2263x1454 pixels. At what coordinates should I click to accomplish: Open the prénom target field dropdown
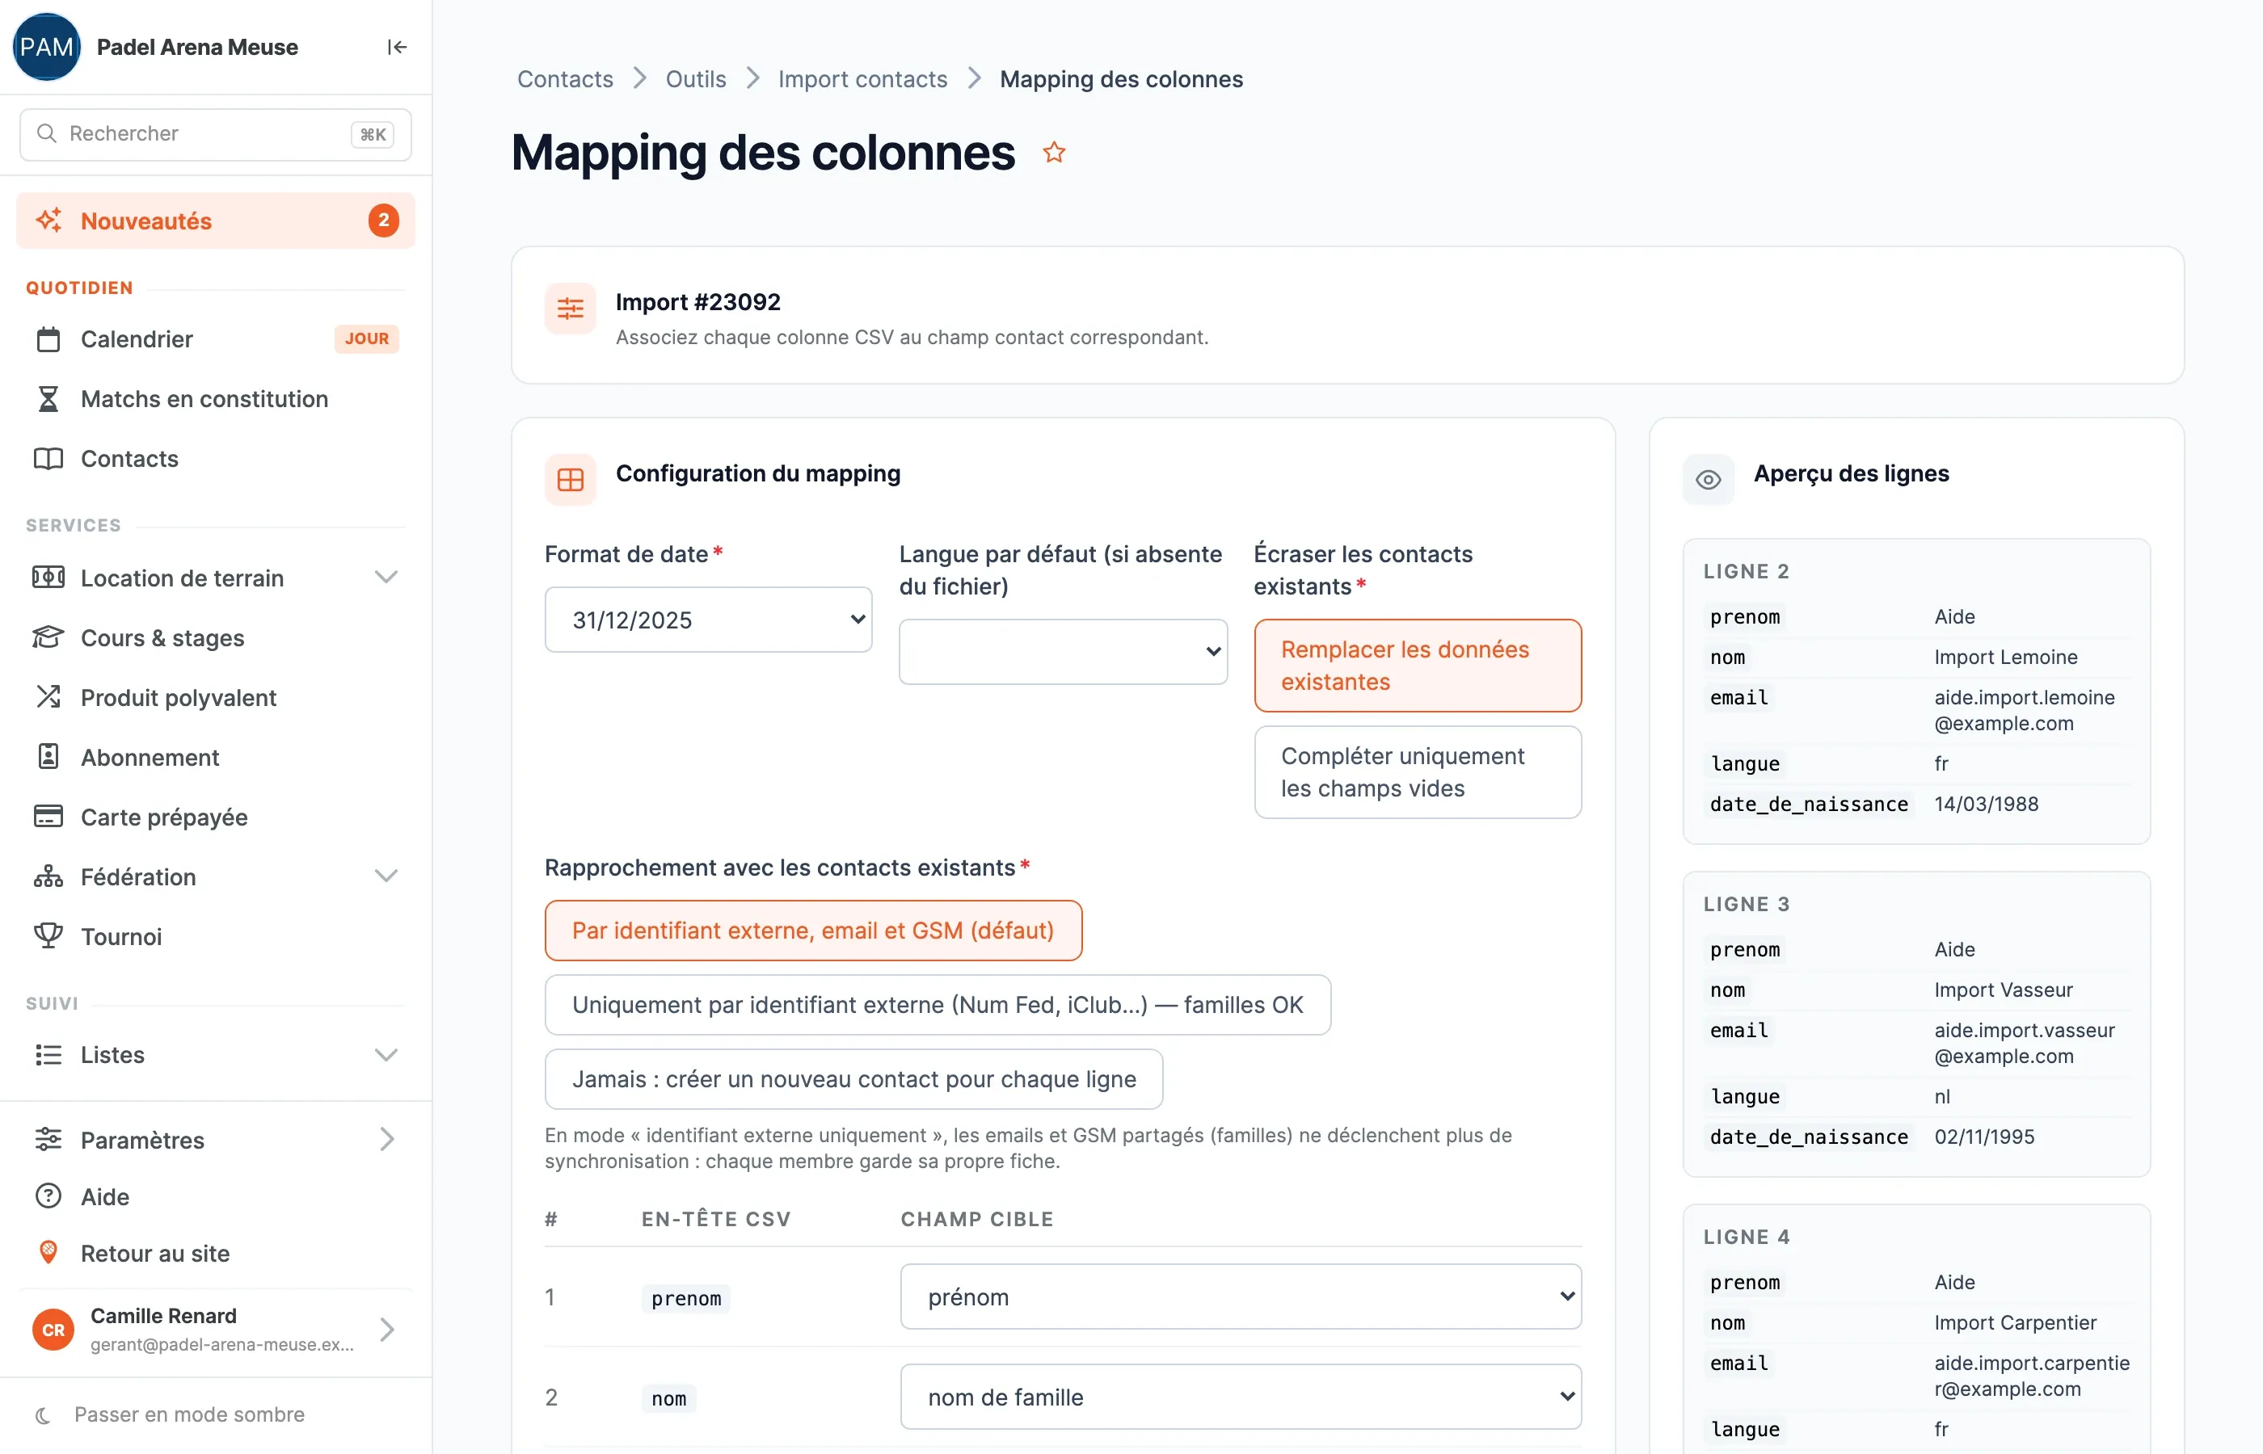coord(1241,1297)
